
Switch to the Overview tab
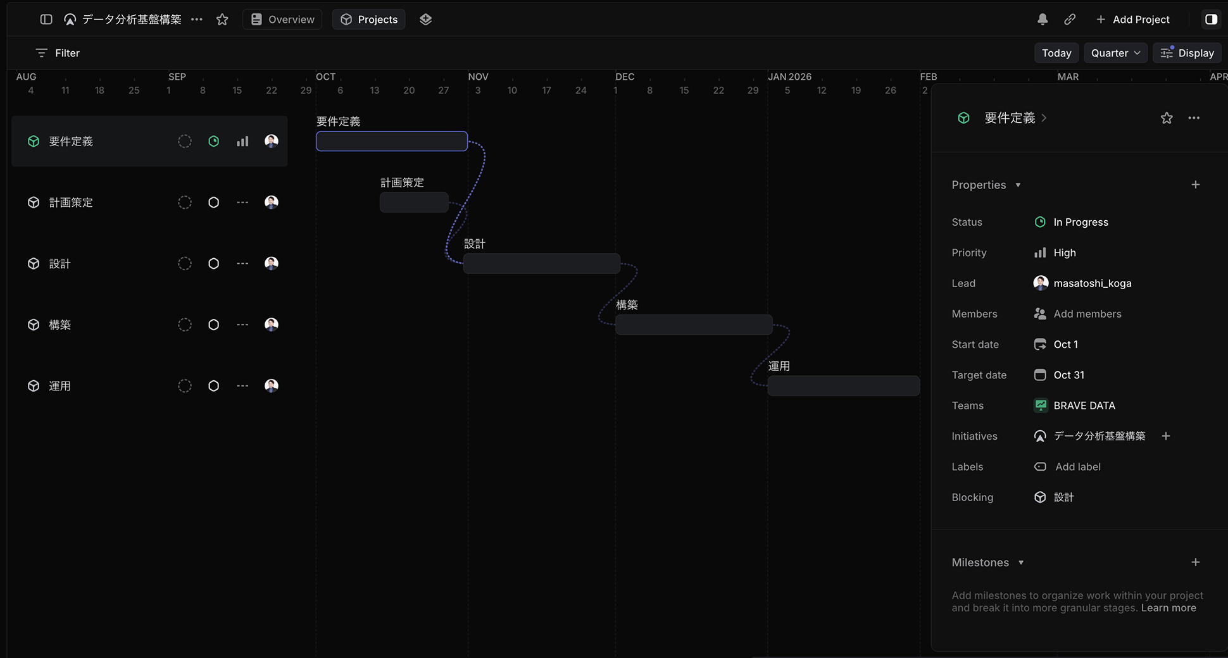(x=282, y=20)
